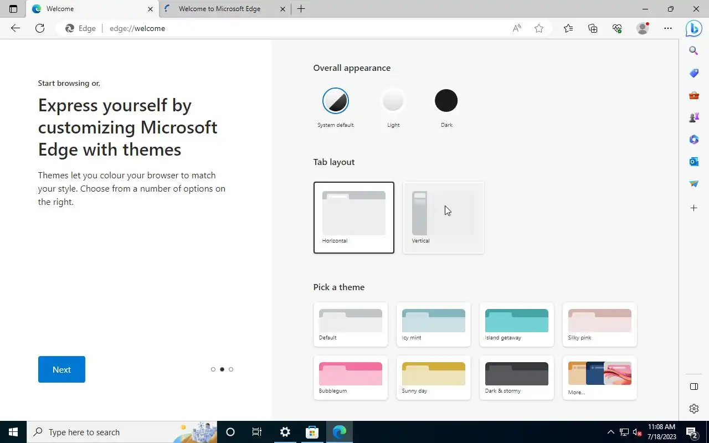Image resolution: width=709 pixels, height=443 pixels.
Task: Toggle the sidebar panel layout icon
Action: (693, 387)
